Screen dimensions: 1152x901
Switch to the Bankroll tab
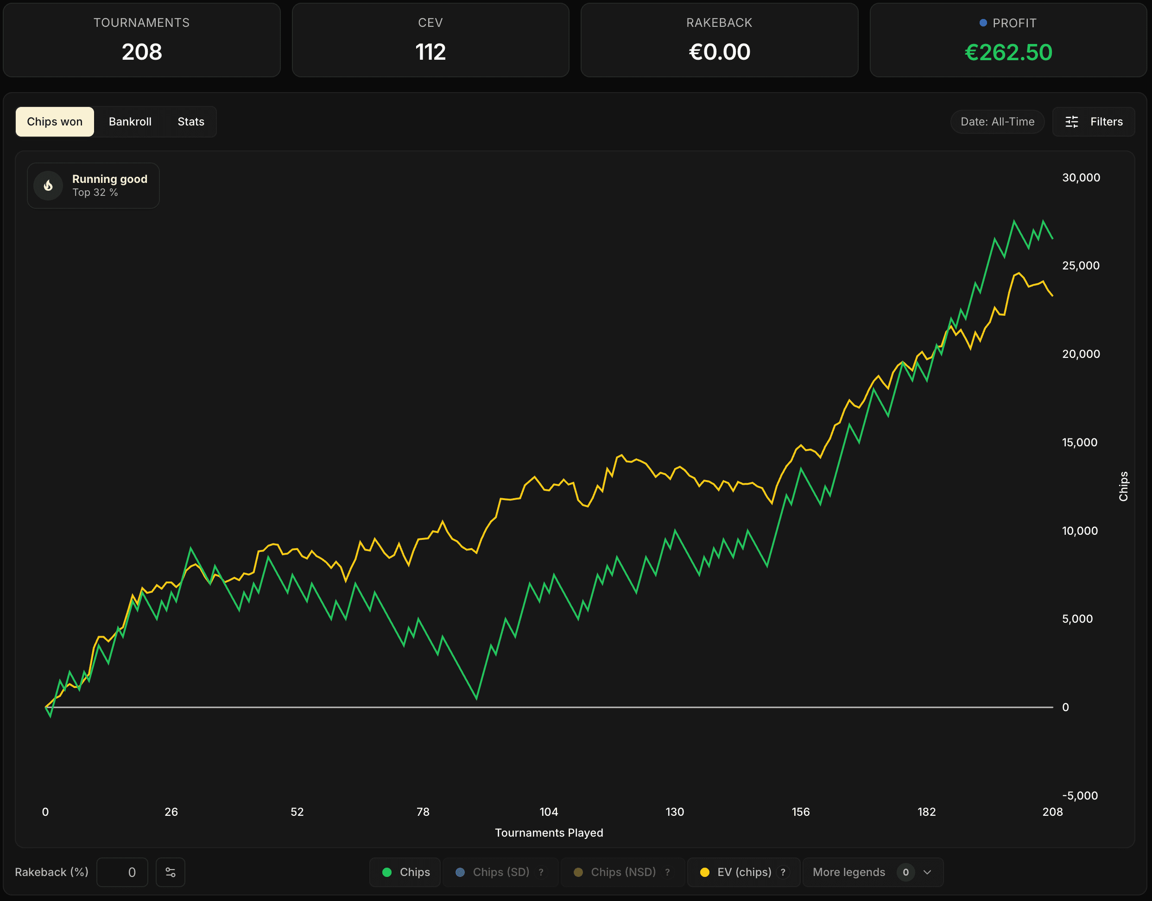click(130, 122)
